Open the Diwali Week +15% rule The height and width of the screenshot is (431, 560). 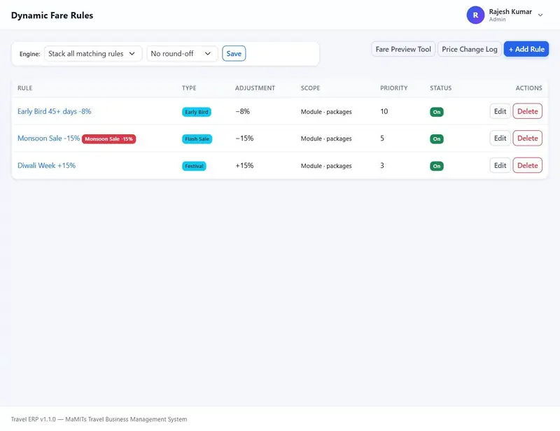(46, 165)
